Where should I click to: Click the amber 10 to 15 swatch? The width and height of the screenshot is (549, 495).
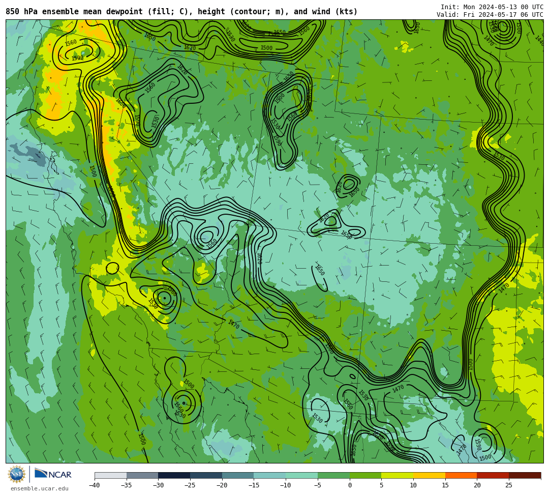[x=429, y=475]
